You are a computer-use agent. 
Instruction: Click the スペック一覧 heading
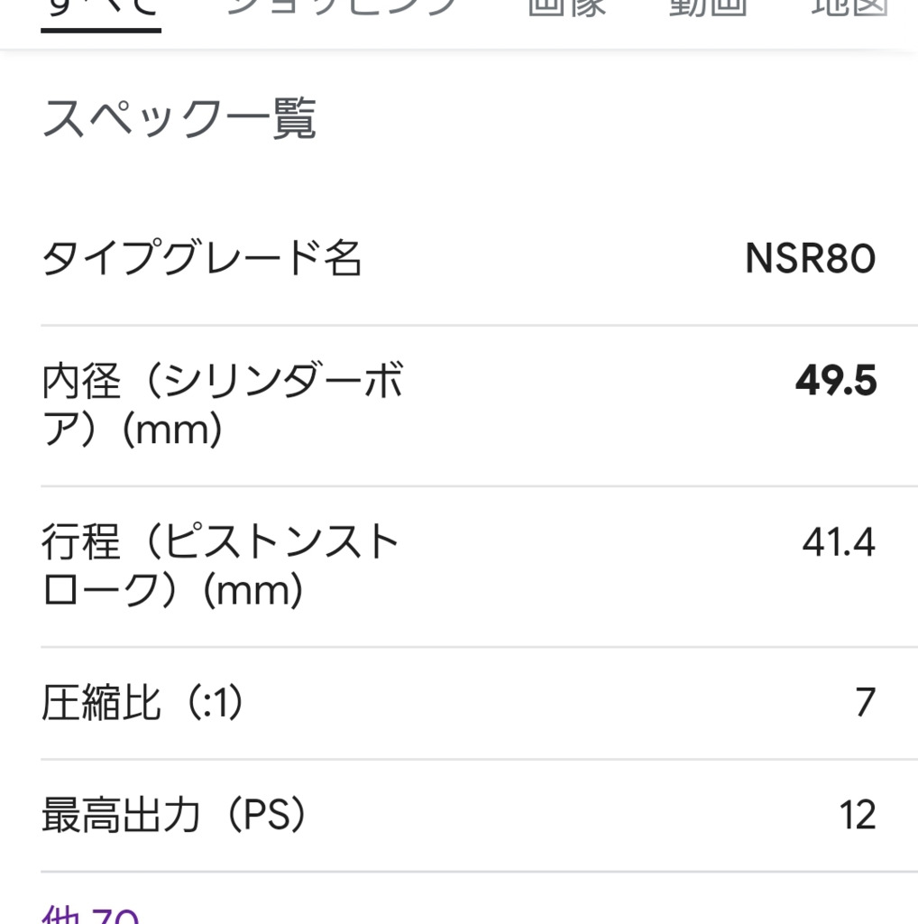tap(179, 120)
